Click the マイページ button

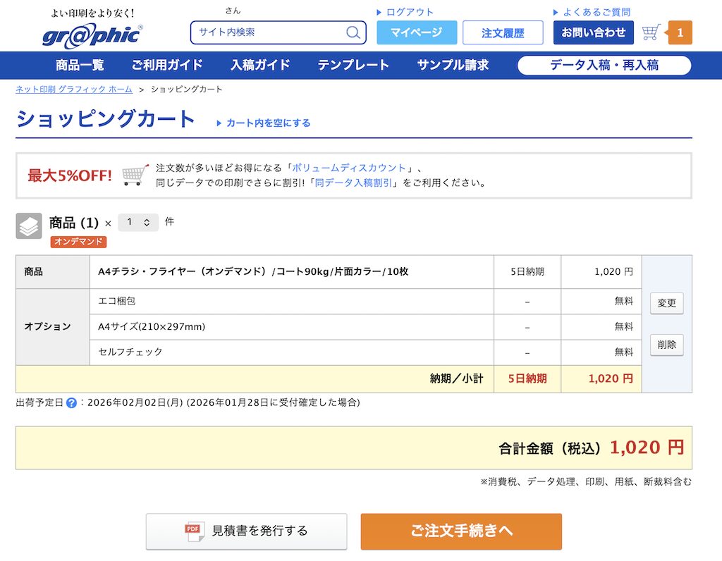[417, 32]
